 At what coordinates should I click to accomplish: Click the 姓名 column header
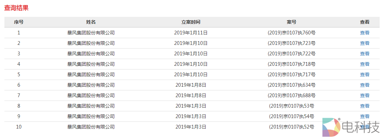(x=91, y=22)
